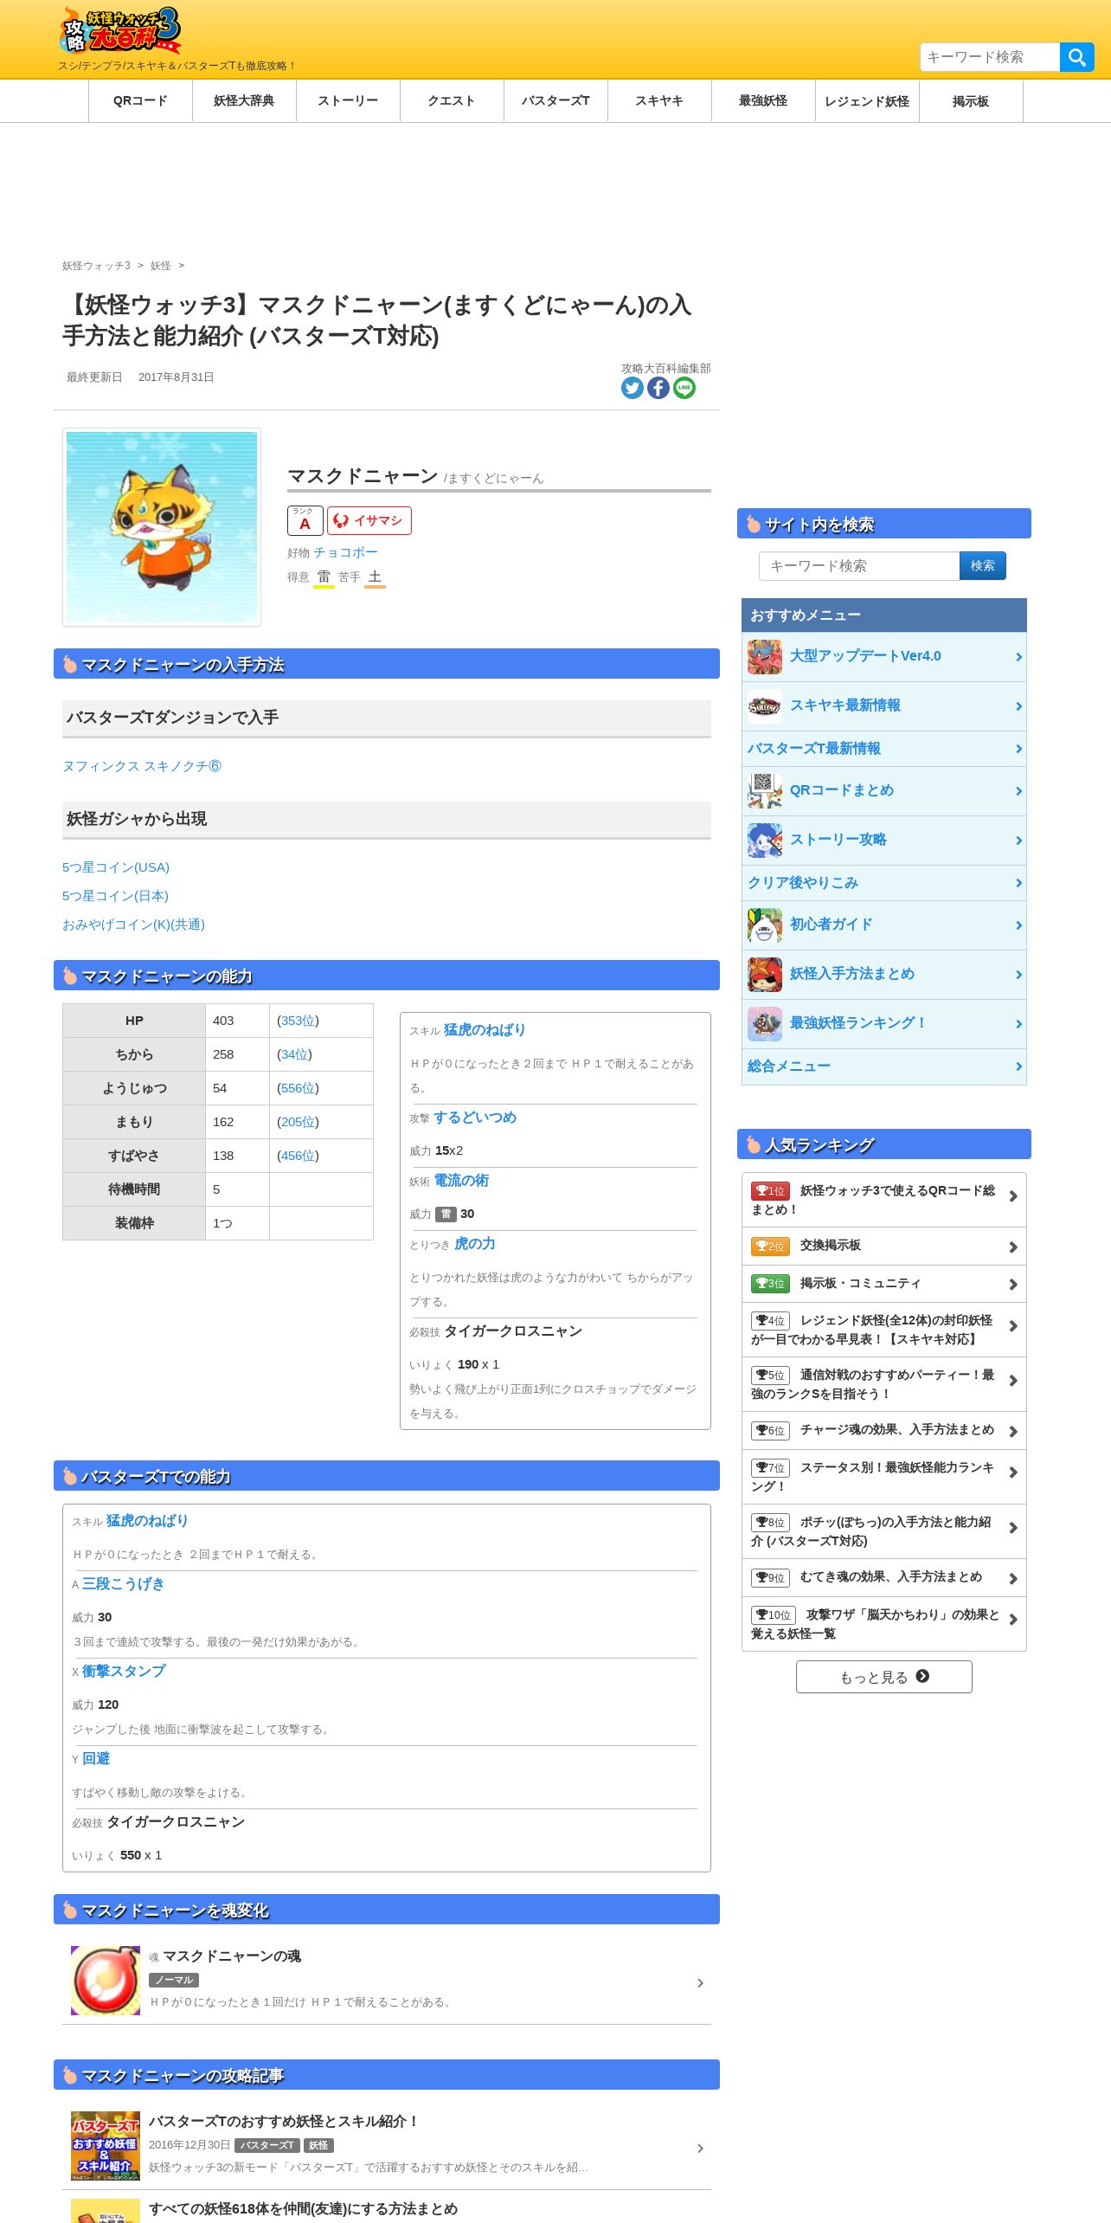Click the HP rank link 353位

[299, 1021]
